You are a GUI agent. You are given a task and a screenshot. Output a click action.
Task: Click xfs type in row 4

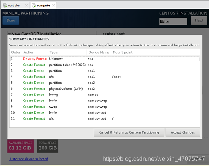tap(51, 77)
